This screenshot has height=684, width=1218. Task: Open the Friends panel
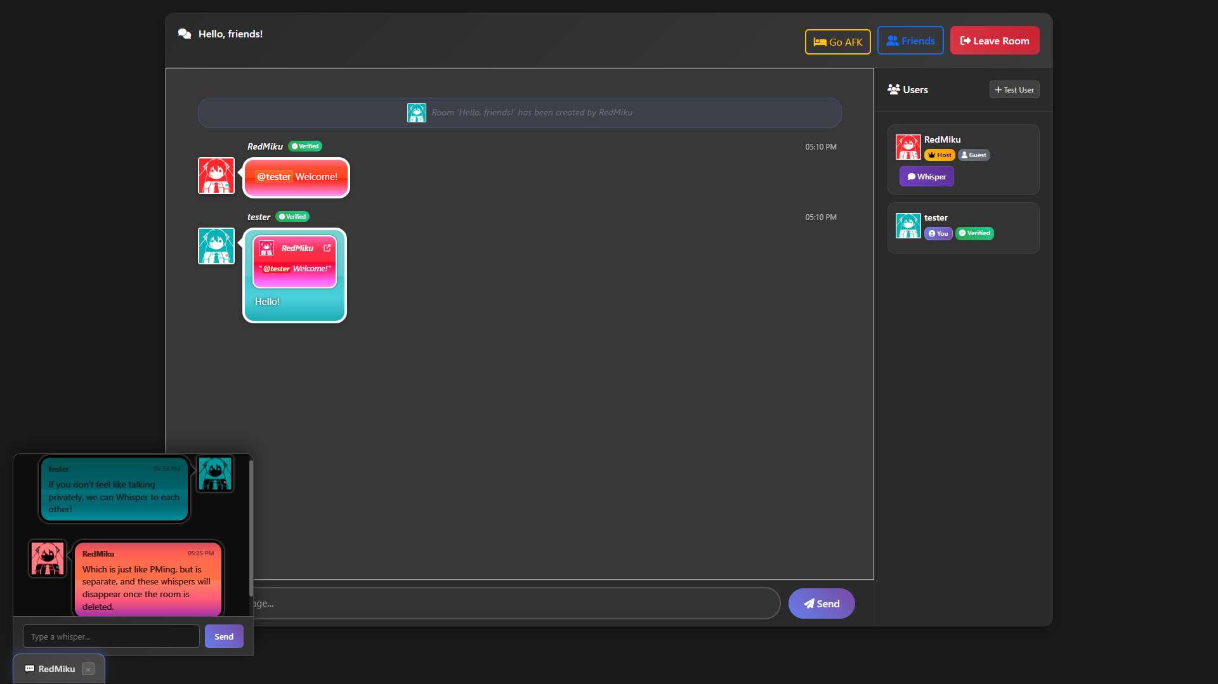pos(910,41)
